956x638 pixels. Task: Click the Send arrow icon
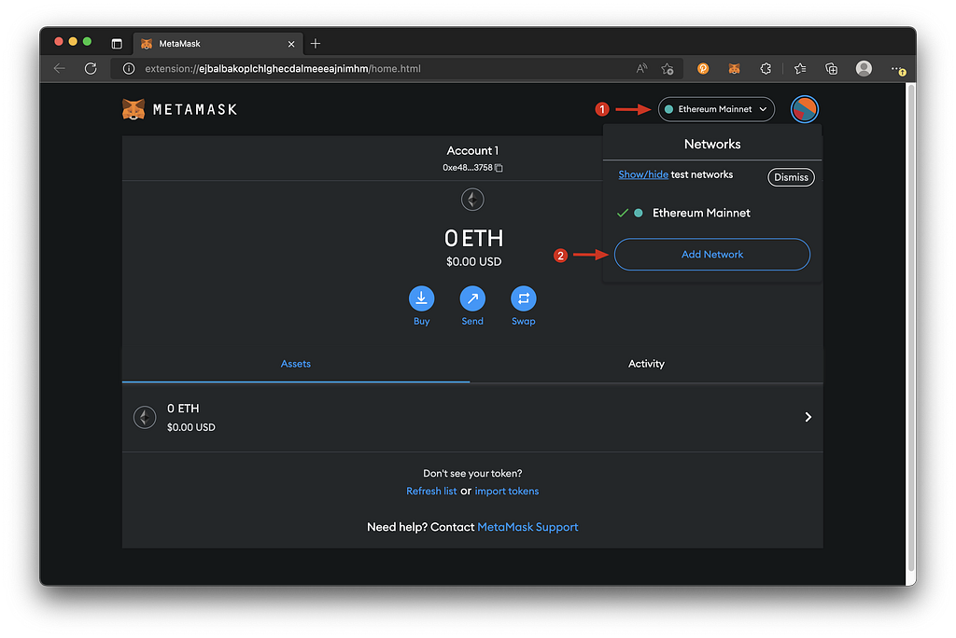[x=472, y=298]
